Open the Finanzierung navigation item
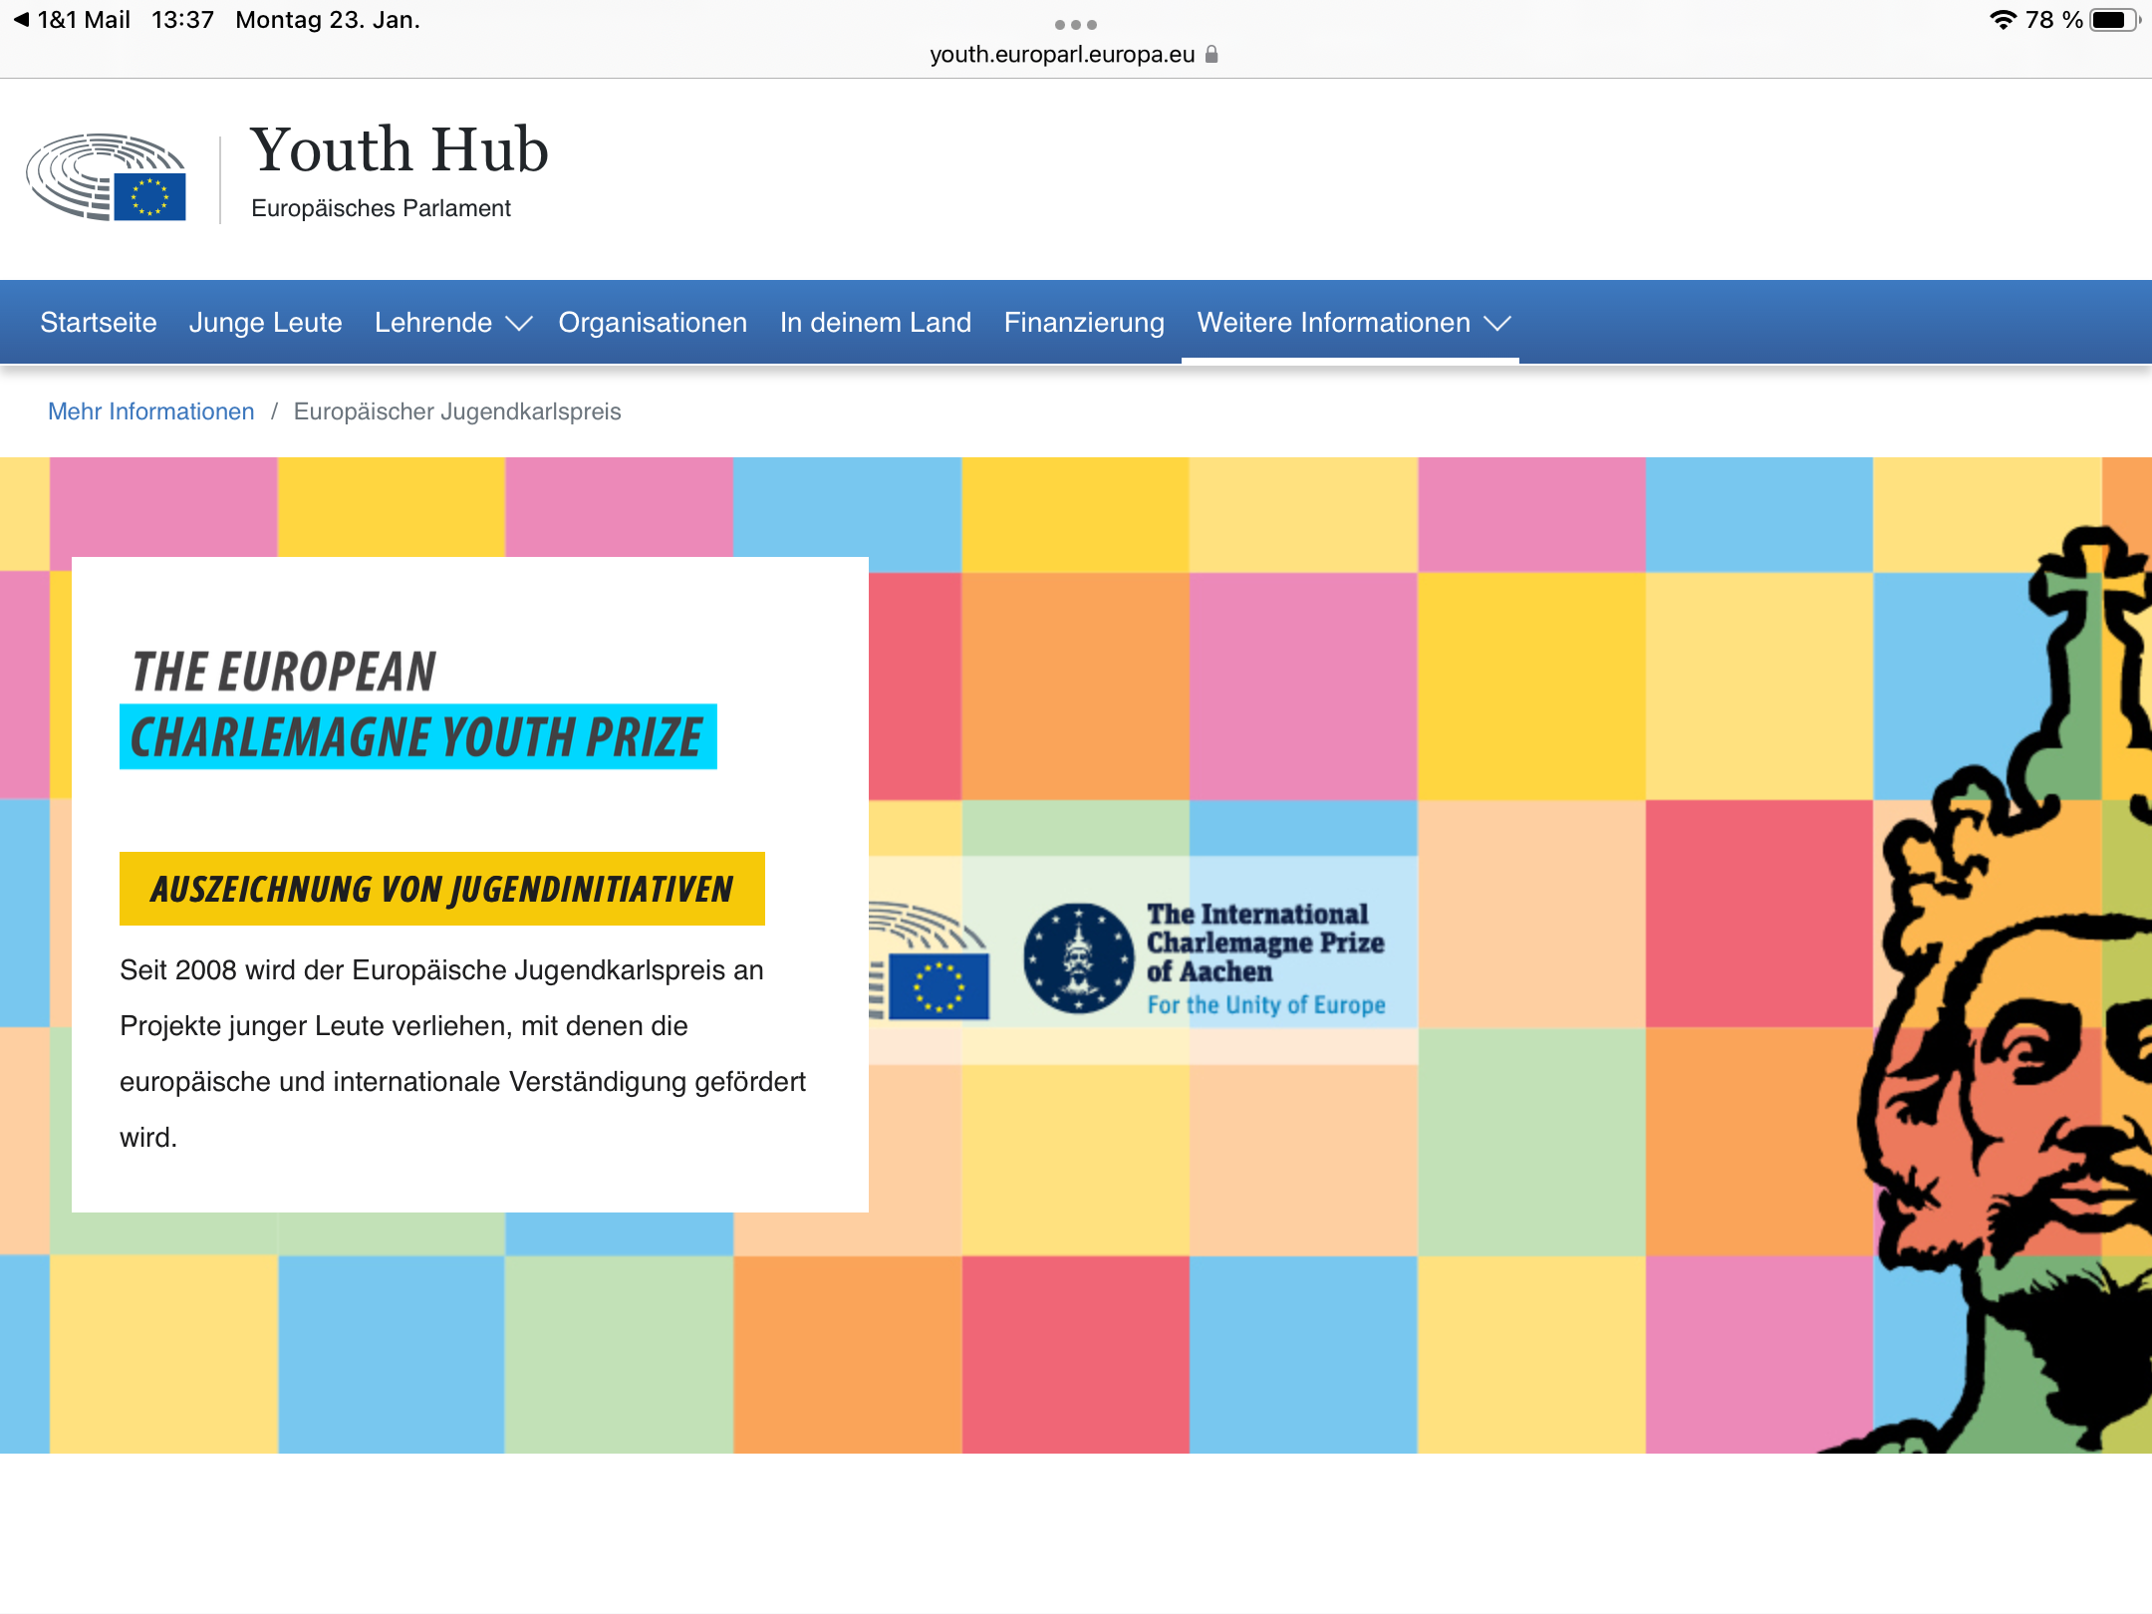This screenshot has height=1614, width=2152. pyautogui.click(x=1083, y=323)
